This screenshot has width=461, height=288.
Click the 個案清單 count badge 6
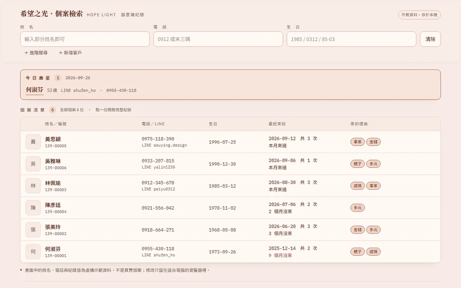click(53, 110)
